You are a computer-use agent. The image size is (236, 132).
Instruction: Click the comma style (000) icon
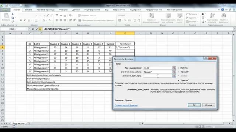(x=129, y=21)
